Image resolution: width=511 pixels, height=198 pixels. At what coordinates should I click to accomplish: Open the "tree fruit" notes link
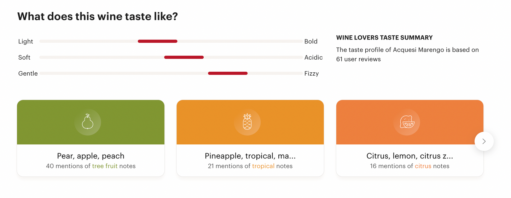(105, 166)
